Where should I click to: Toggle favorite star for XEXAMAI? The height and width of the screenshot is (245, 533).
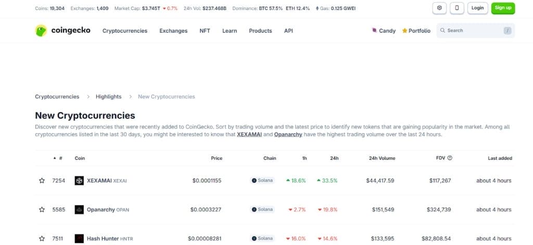click(x=42, y=180)
